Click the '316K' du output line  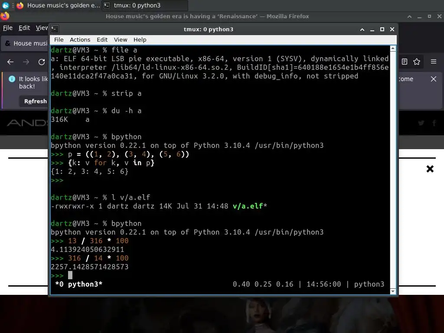[70, 120]
